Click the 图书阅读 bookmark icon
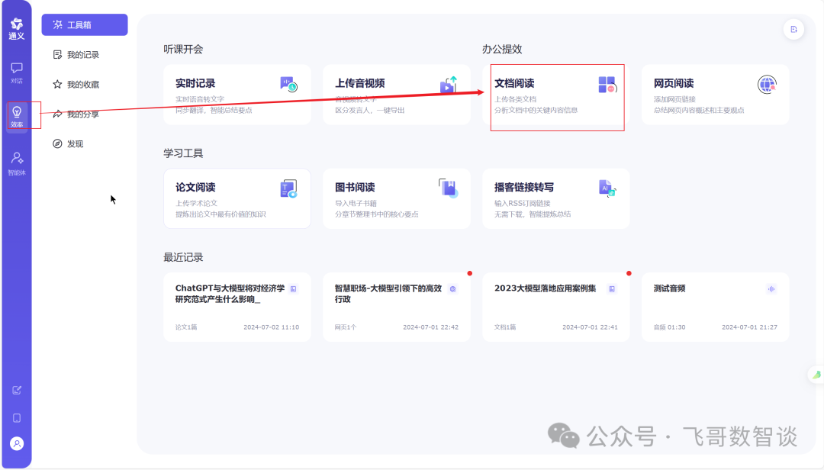This screenshot has height=470, width=824. [x=449, y=188]
